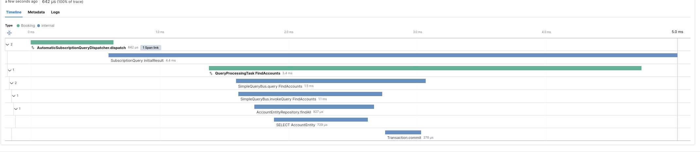Click the 1.1 ms duration of SimpleQueryBus.invokeQuery
700x152 pixels.
click(x=322, y=99)
